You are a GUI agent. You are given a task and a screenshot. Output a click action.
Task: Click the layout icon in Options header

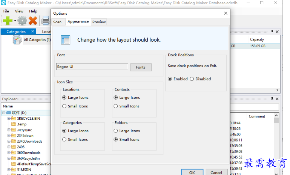pyautogui.click(x=66, y=40)
